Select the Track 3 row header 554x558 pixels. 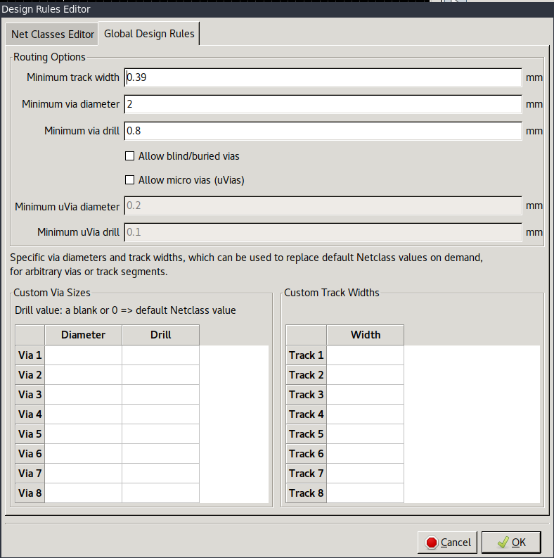coord(306,394)
